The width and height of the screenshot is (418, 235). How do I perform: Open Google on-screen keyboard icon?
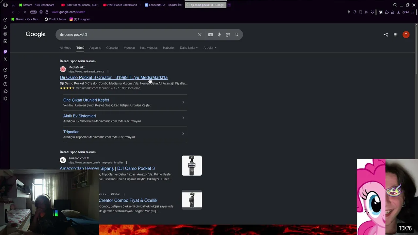click(x=211, y=35)
